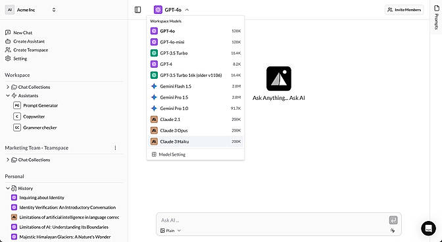Click the Create Teamspace people icon
442x242 pixels.
click(8, 50)
